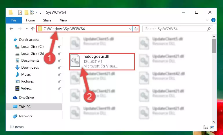Minimize the SysWOW64 window
Screen dimensions: 223x135
tap(184, 12)
